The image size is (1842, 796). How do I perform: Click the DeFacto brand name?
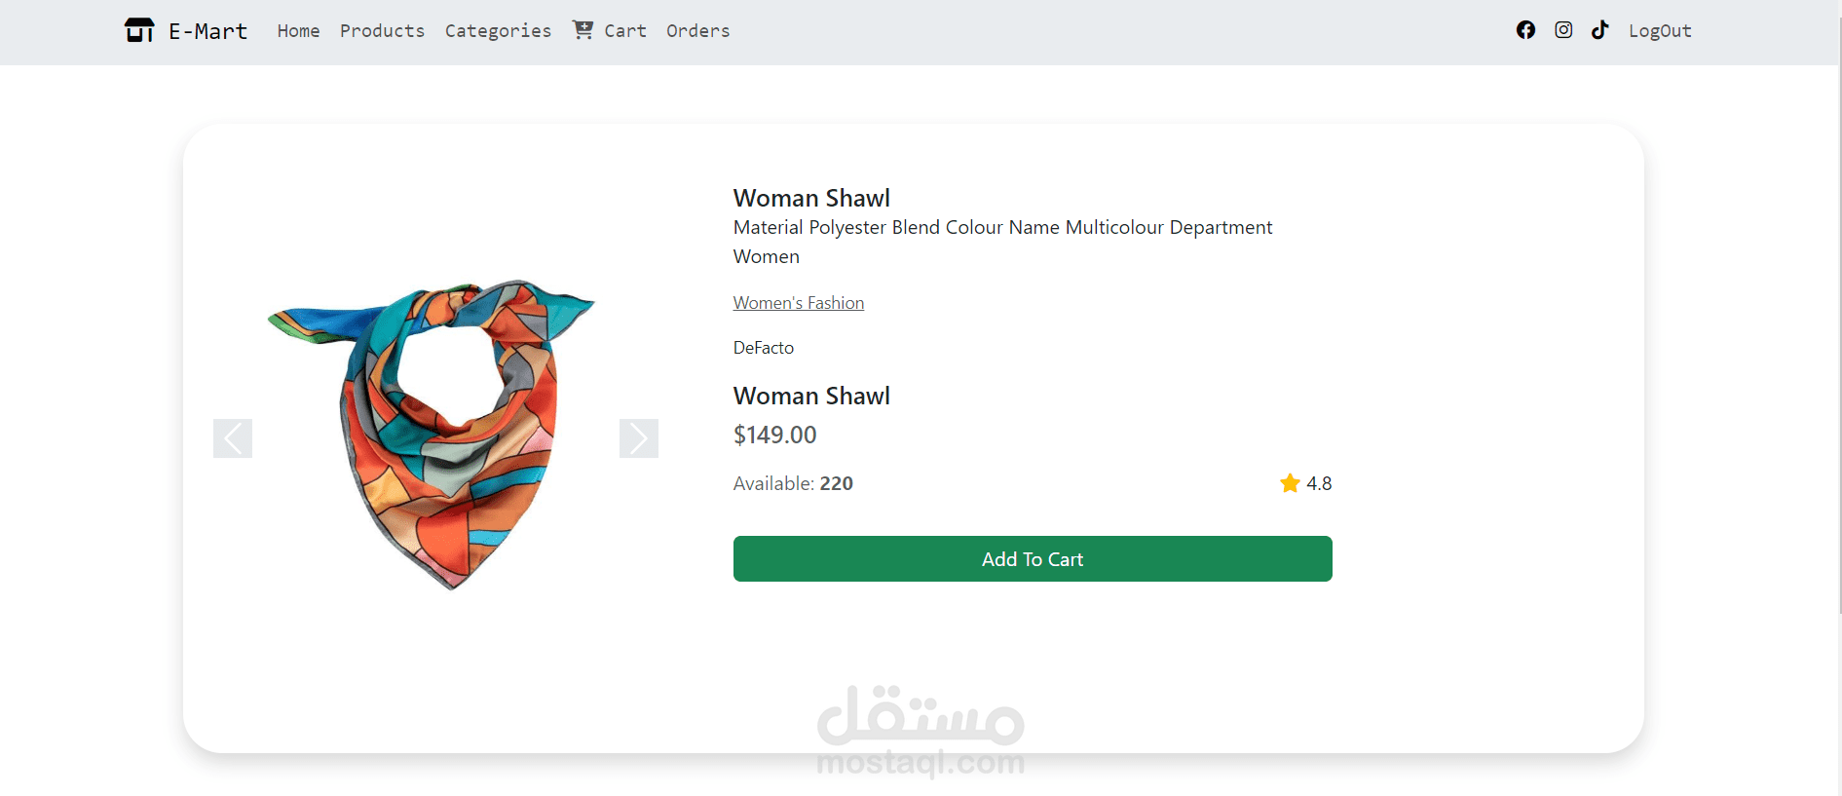click(x=764, y=348)
